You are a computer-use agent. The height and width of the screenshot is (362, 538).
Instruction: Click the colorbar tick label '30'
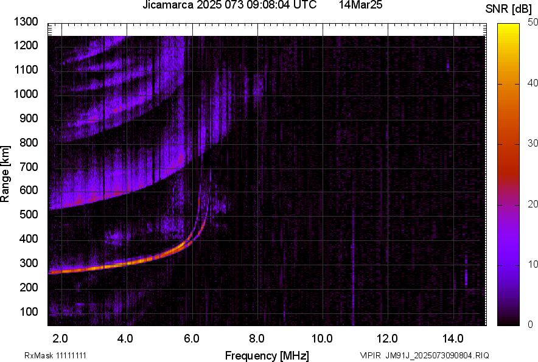click(x=533, y=143)
